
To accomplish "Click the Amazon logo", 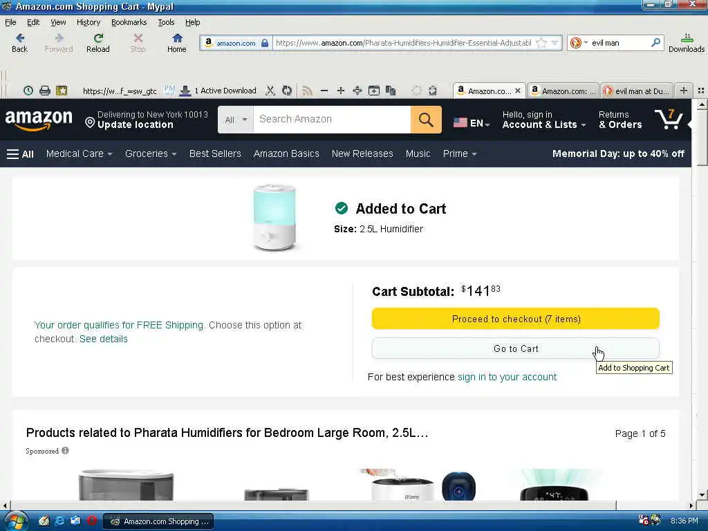I will pos(39,120).
